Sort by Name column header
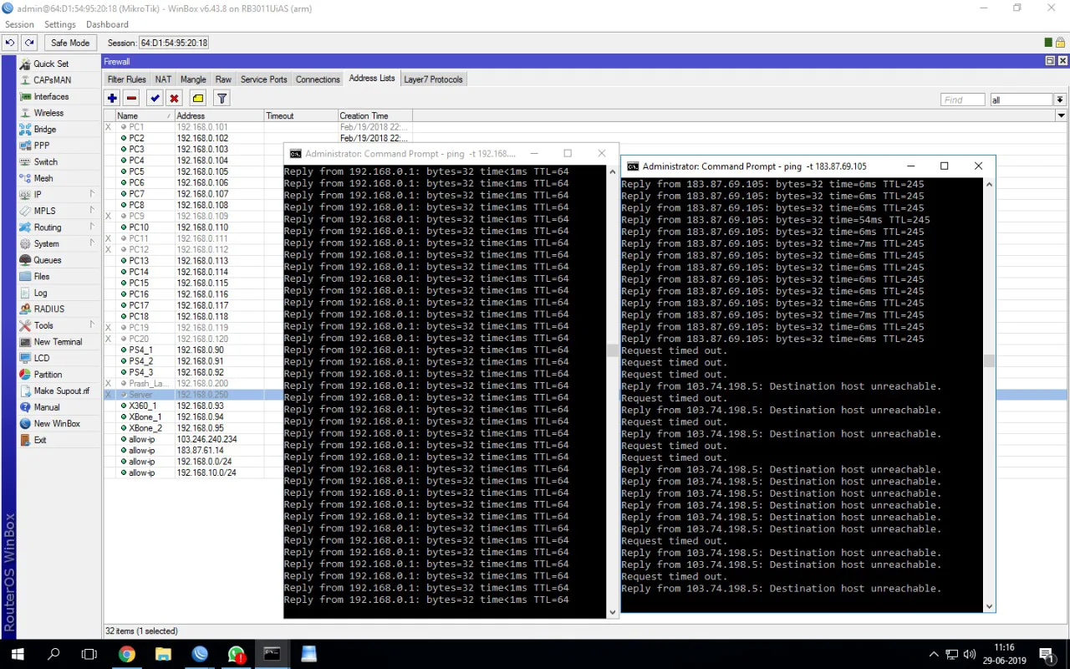Image resolution: width=1070 pixels, height=669 pixels. point(144,115)
